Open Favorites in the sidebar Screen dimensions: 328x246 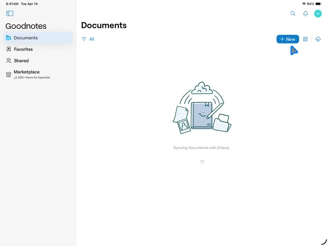click(x=38, y=49)
